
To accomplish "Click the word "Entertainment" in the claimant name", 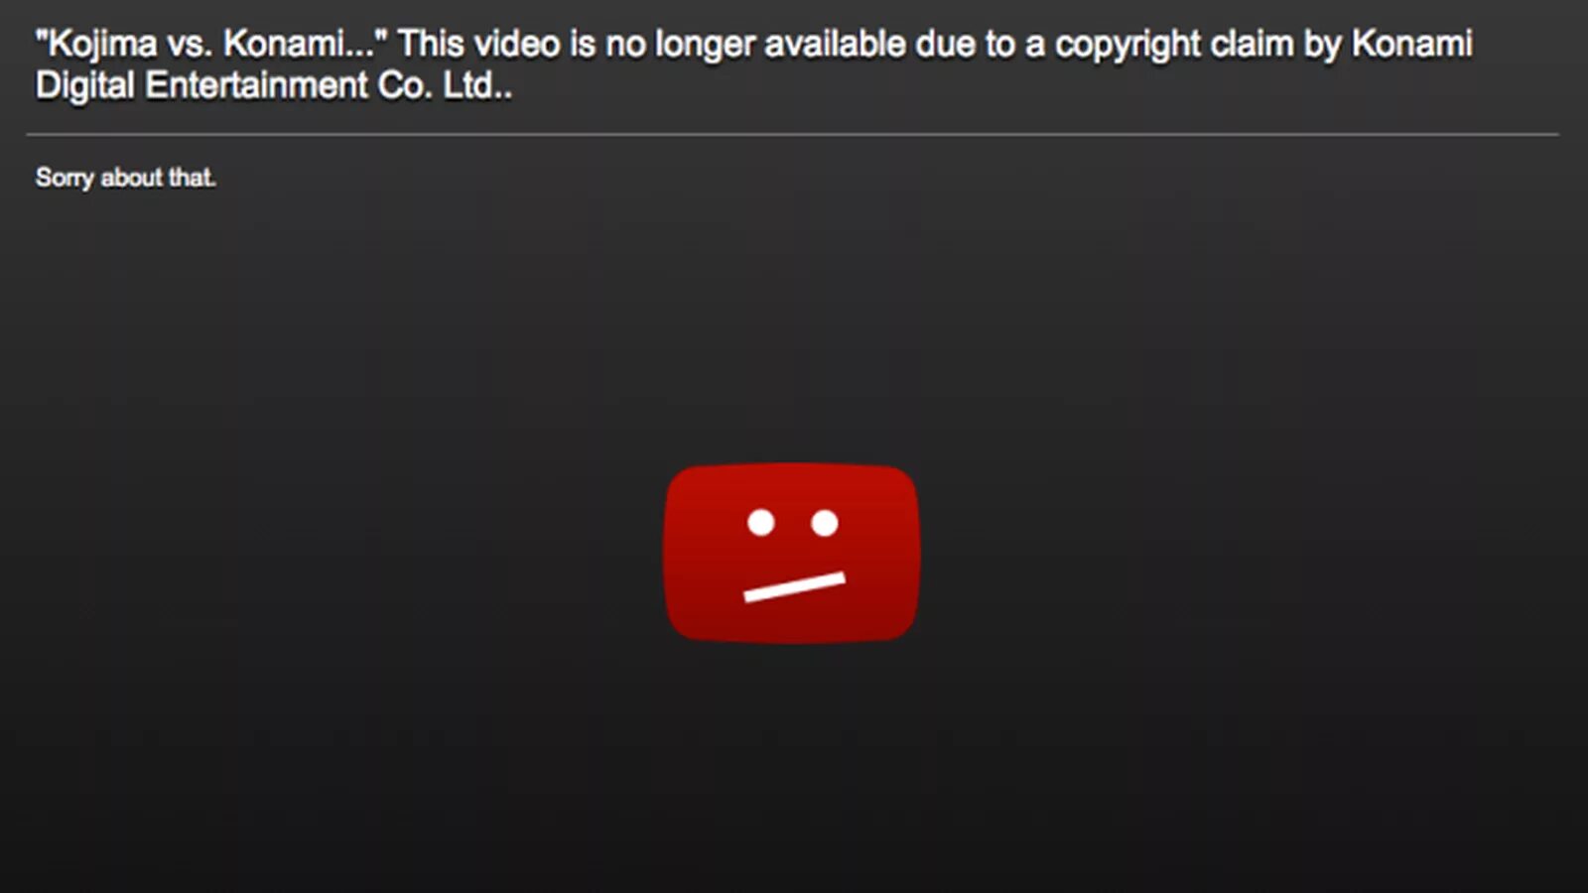I will pyautogui.click(x=257, y=85).
